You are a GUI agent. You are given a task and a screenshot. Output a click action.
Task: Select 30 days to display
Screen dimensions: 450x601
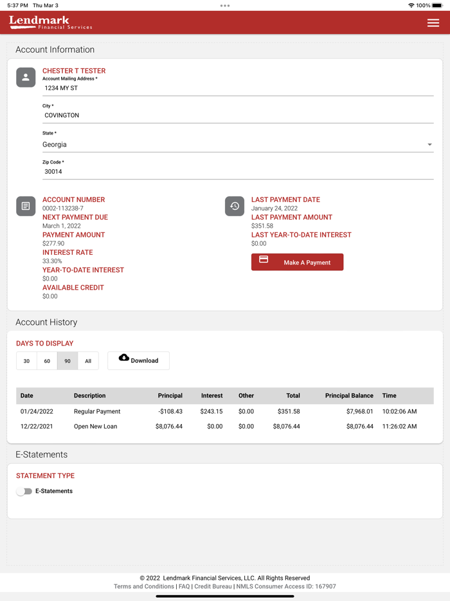26,361
